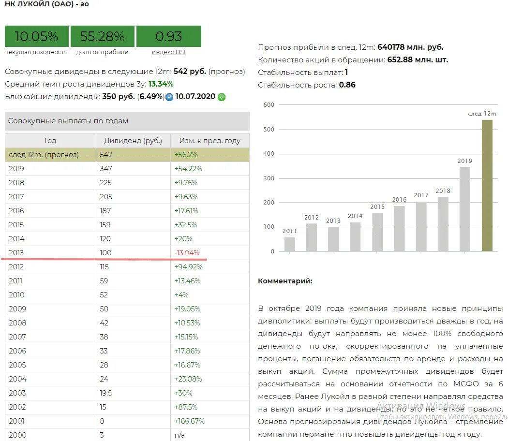Screen dimensions: 508x441
Task: Click the след 12m. (прогноз) row label
Action: [44, 154]
